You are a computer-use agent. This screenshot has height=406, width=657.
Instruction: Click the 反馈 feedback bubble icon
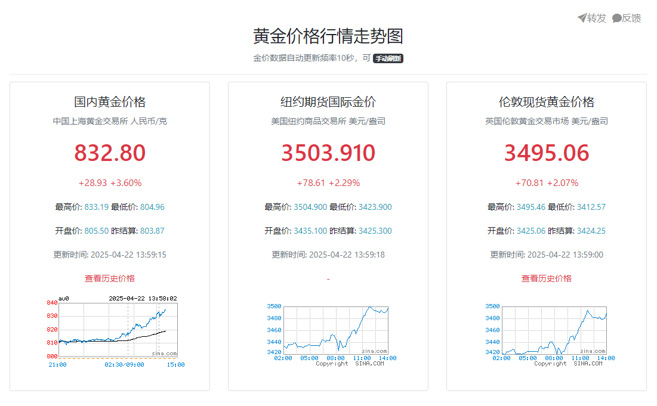click(x=617, y=18)
